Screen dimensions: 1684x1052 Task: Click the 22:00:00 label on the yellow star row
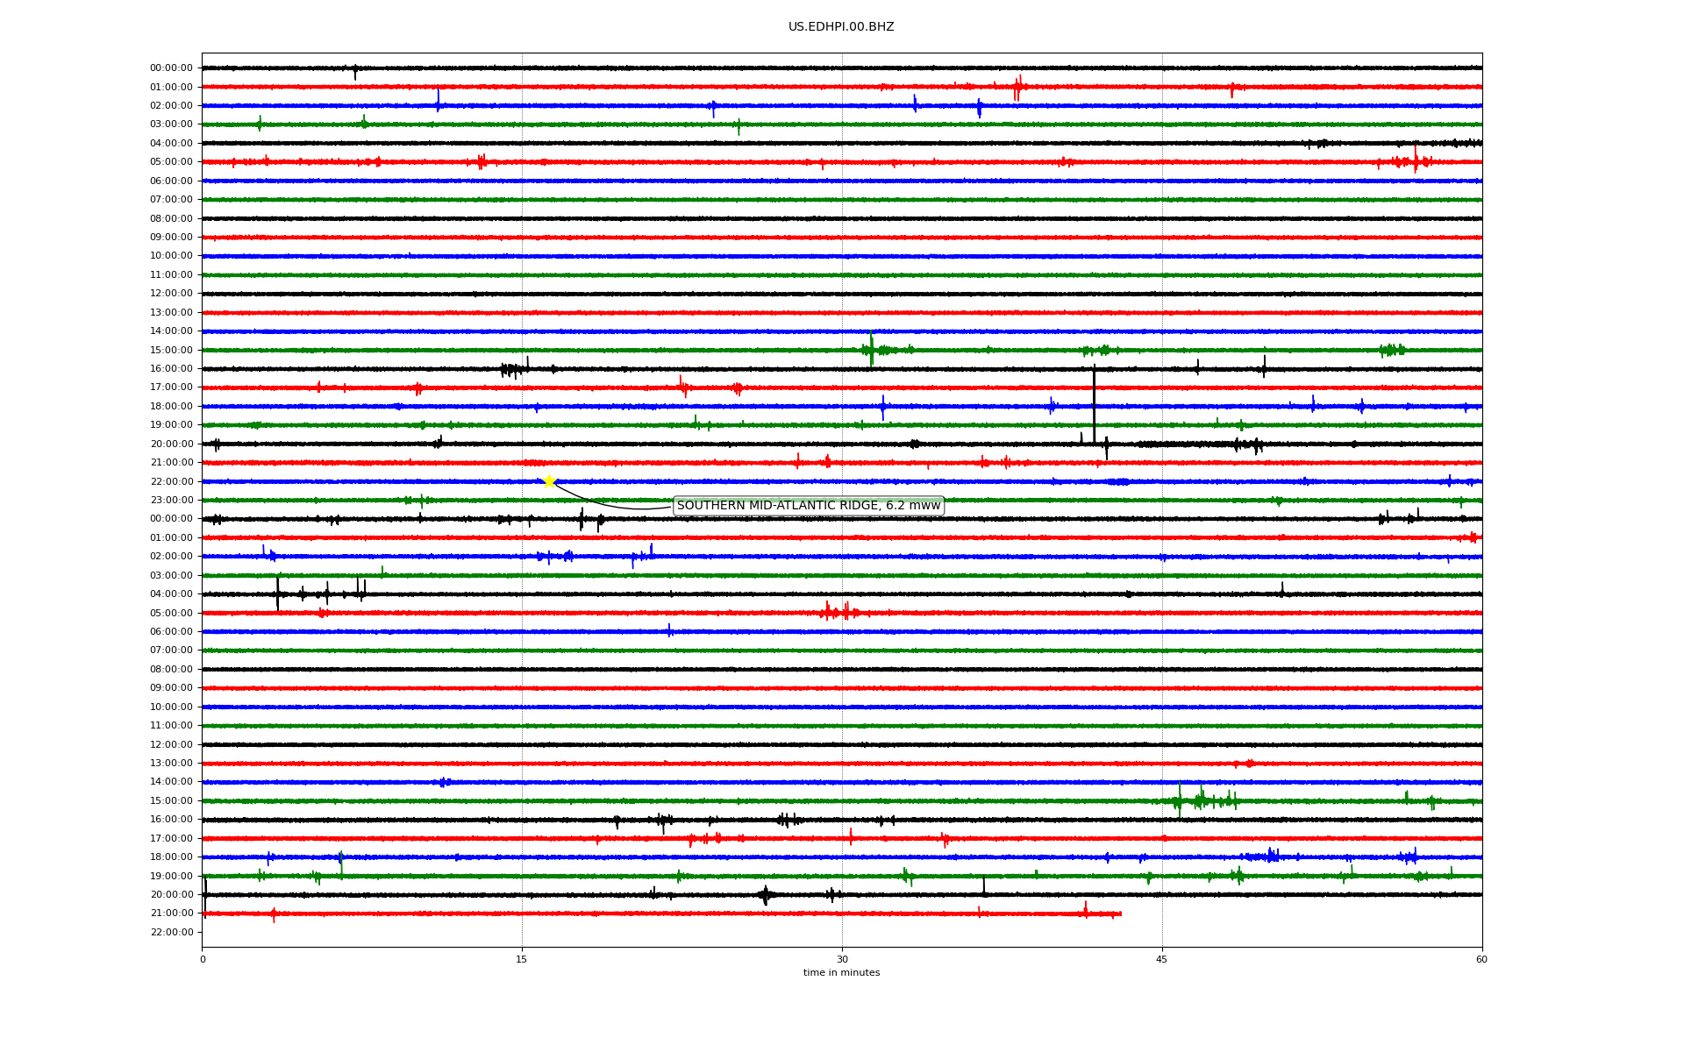pos(171,482)
